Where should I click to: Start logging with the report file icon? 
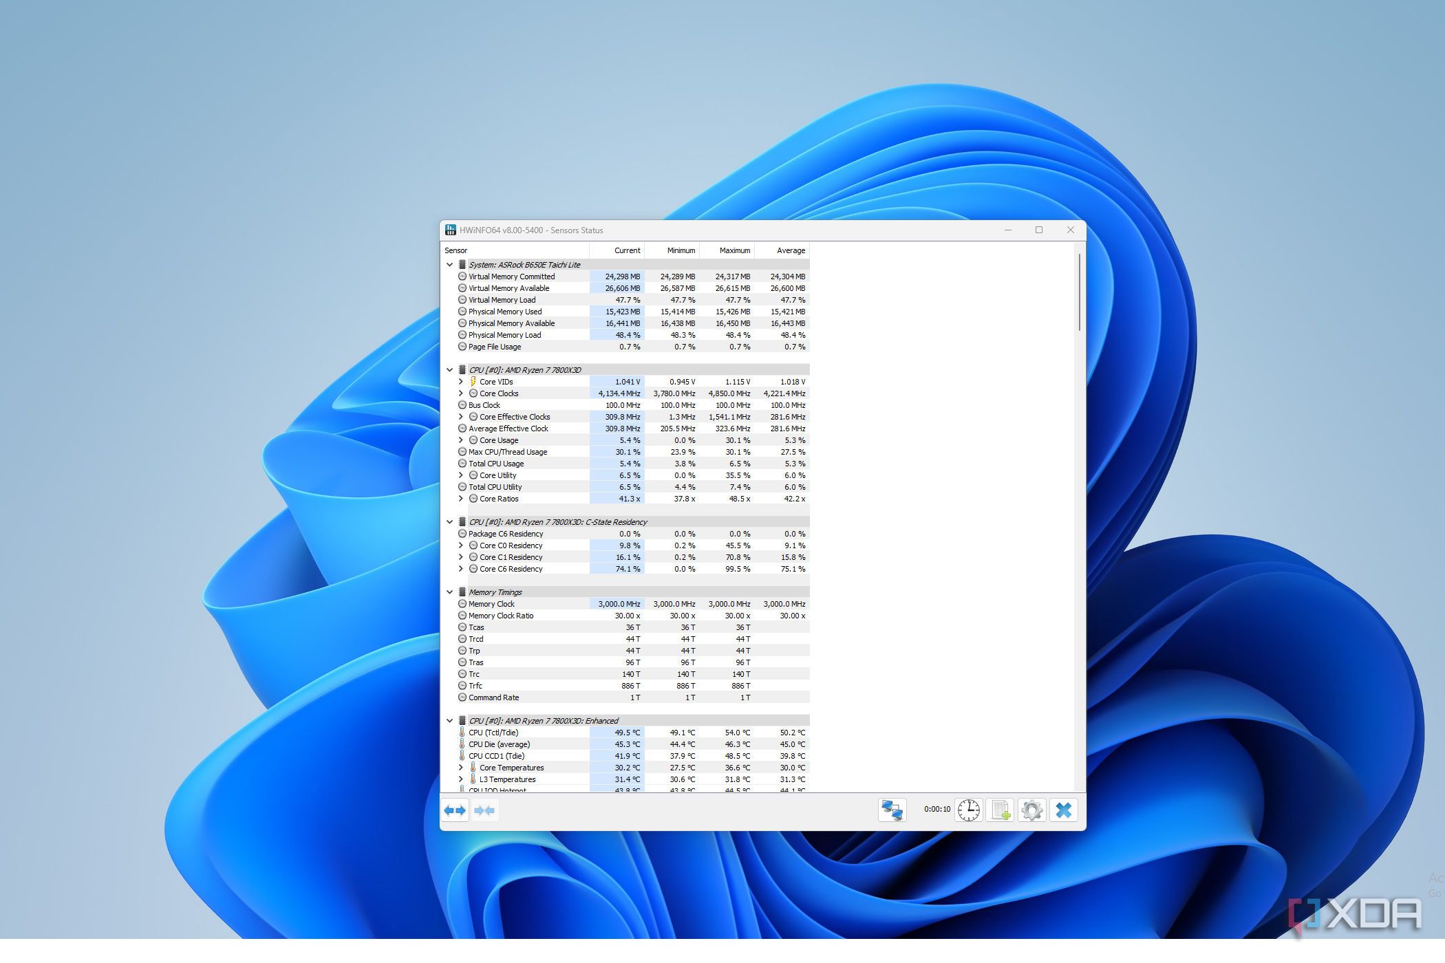click(1000, 810)
